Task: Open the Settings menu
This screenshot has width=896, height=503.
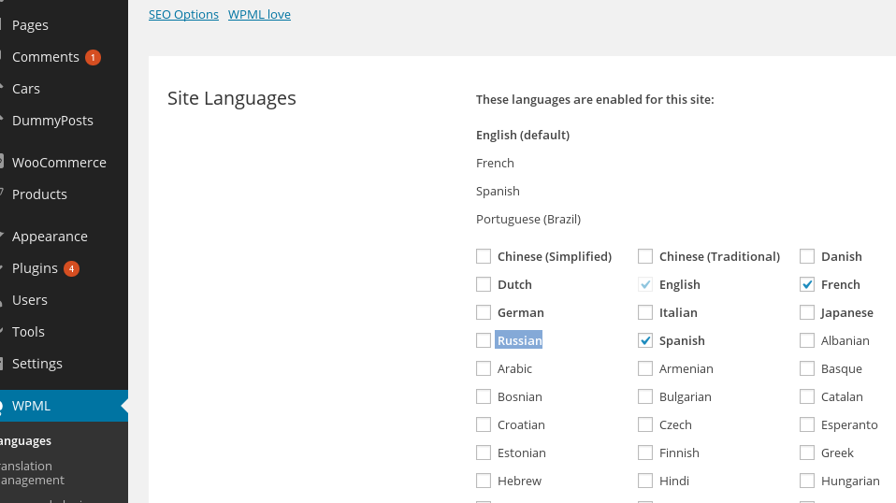Action: click(36, 364)
